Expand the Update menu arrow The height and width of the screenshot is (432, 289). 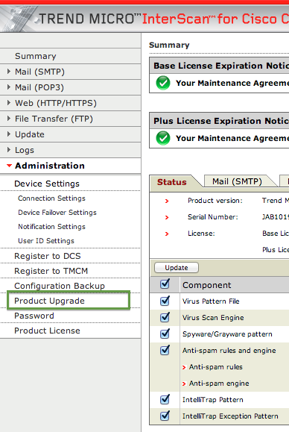pos(9,134)
